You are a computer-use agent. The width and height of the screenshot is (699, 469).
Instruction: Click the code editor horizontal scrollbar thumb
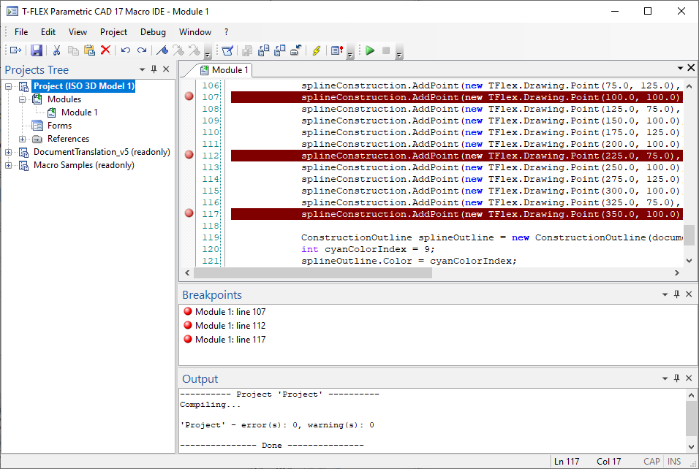coord(313,273)
